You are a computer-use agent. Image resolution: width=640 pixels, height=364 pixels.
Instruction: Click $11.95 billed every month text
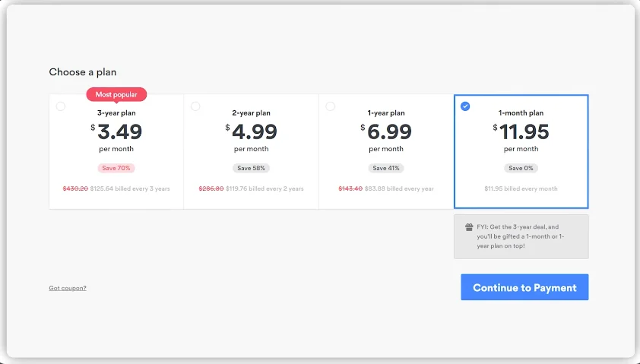point(521,188)
